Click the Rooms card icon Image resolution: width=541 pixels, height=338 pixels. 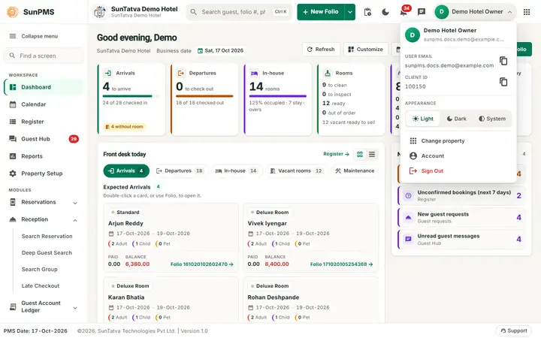[x=328, y=73]
